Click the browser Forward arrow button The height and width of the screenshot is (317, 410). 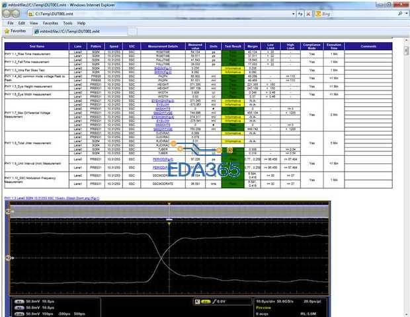coord(16,14)
